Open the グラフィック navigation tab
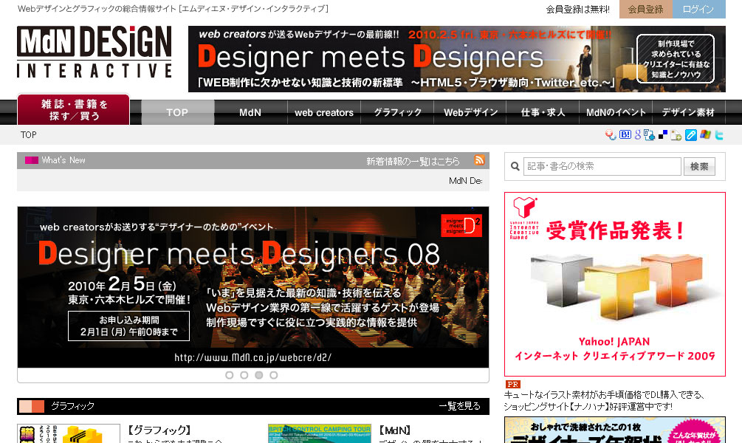This screenshot has height=443, width=742. [x=397, y=112]
